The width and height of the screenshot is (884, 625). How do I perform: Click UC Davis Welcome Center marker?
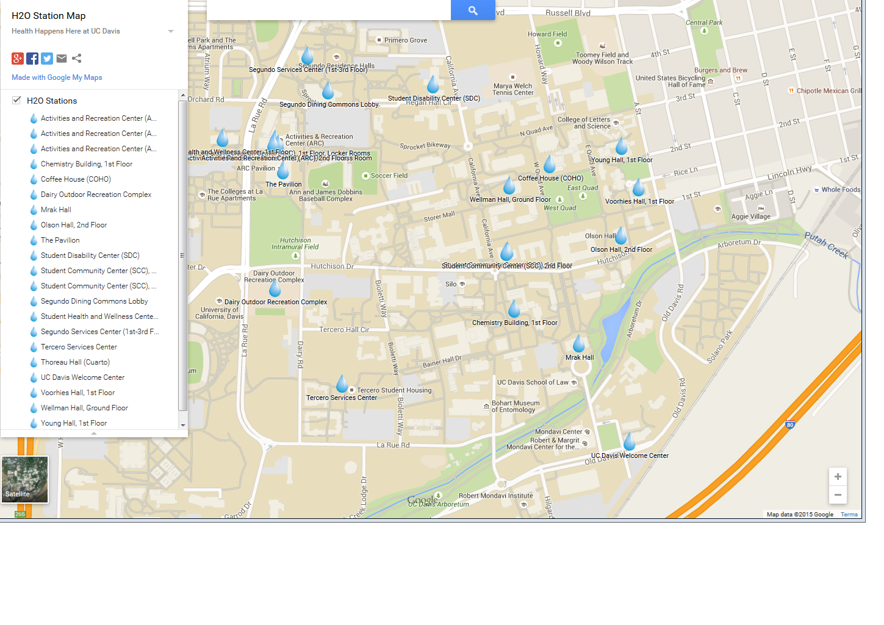tap(630, 441)
